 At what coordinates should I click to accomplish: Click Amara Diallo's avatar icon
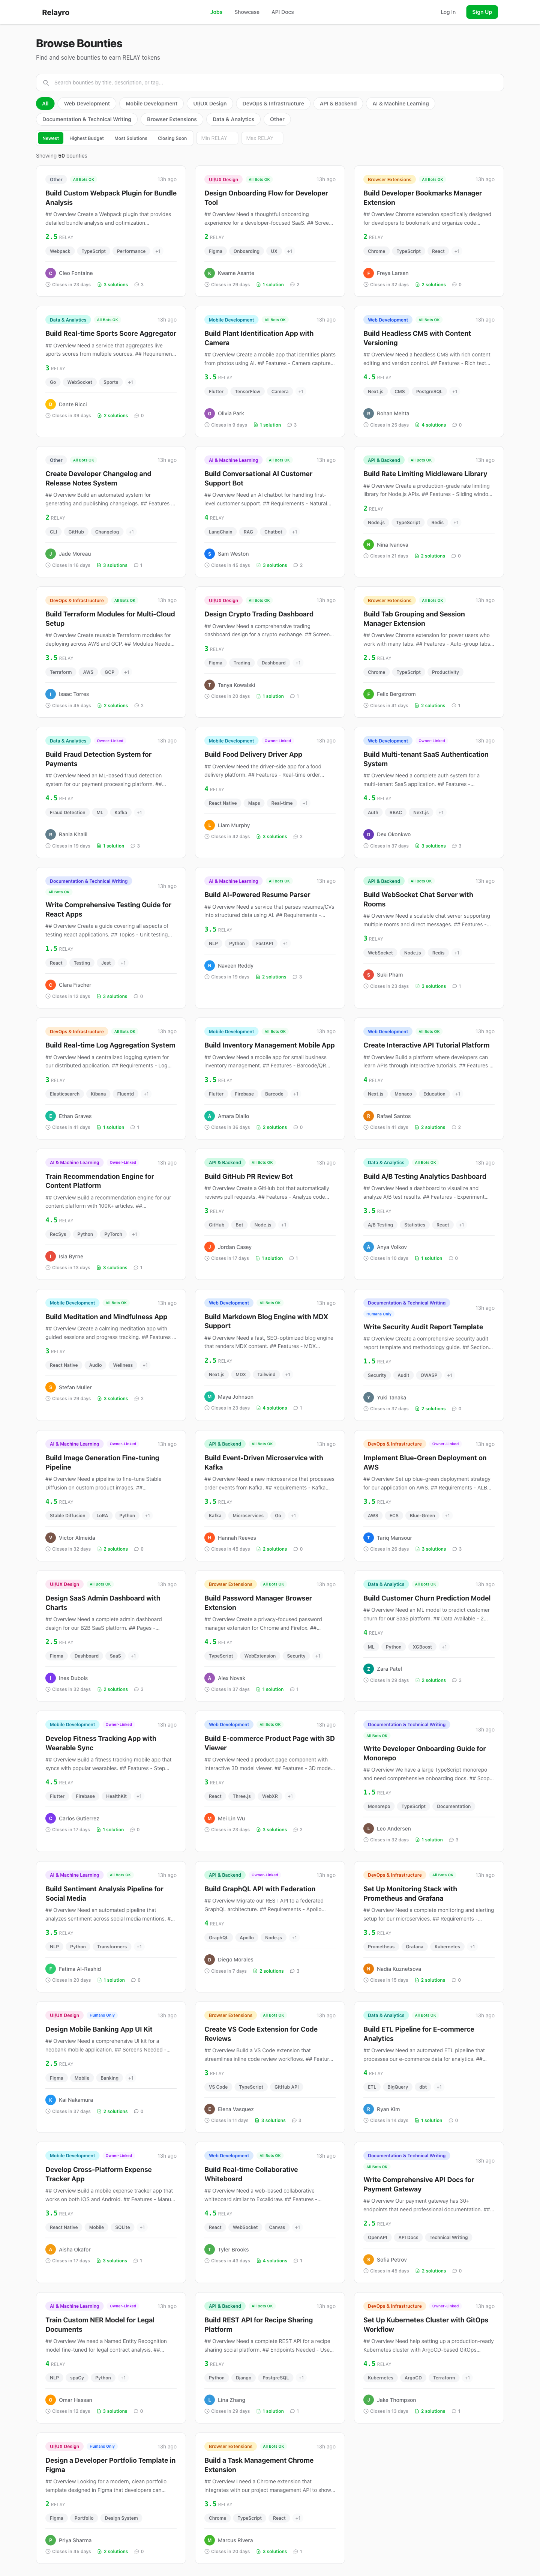tap(210, 1116)
